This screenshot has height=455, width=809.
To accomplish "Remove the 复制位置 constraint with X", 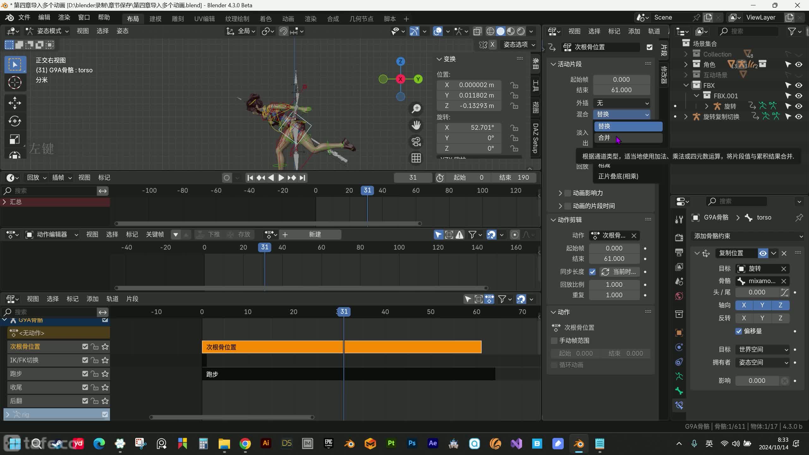I will (784, 253).
